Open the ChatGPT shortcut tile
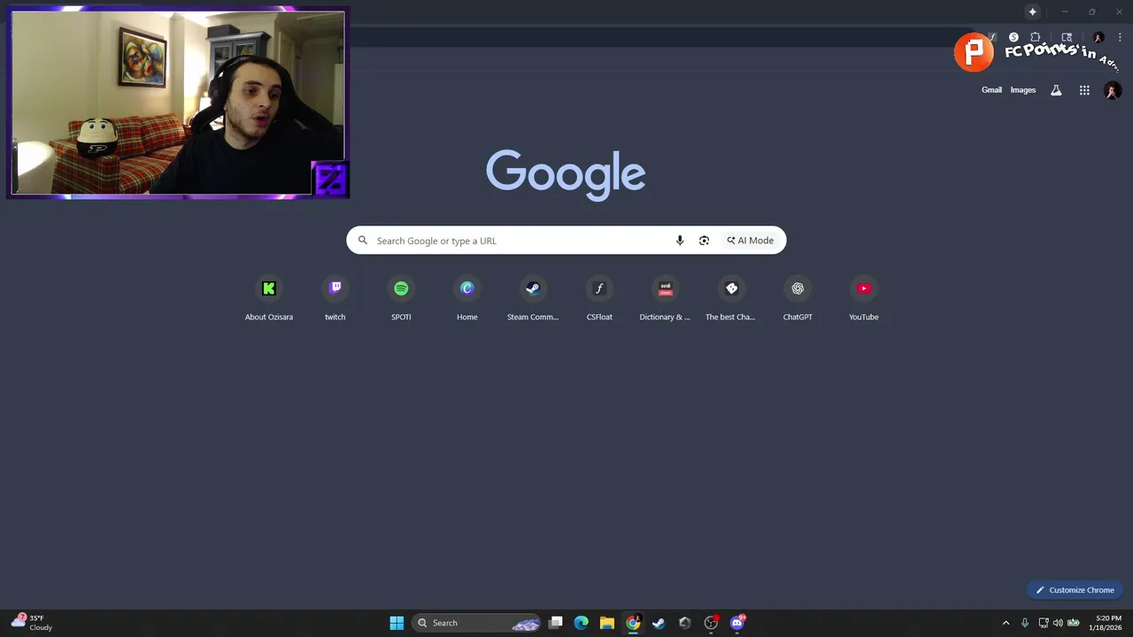 [798, 299]
